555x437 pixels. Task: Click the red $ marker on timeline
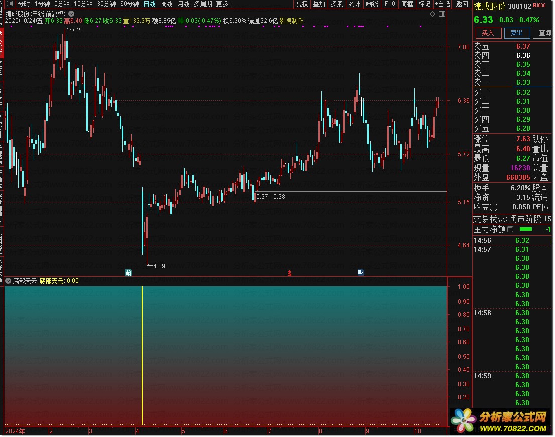[x=289, y=273]
